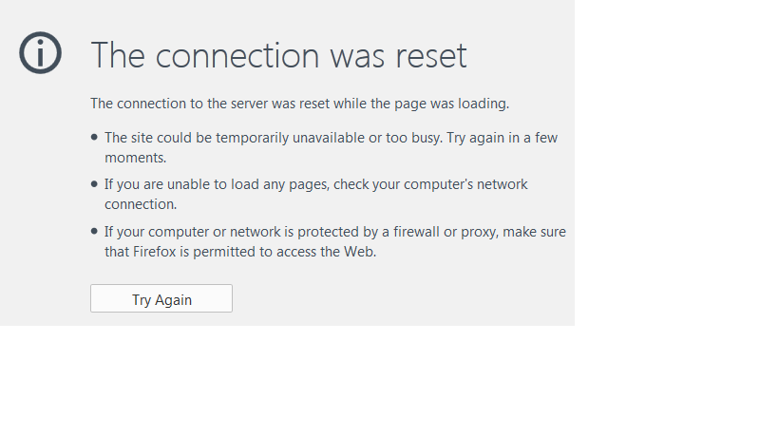Viewport: 778px width, 437px height.
Task: Click the second bullet point dot
Action: [x=94, y=184]
